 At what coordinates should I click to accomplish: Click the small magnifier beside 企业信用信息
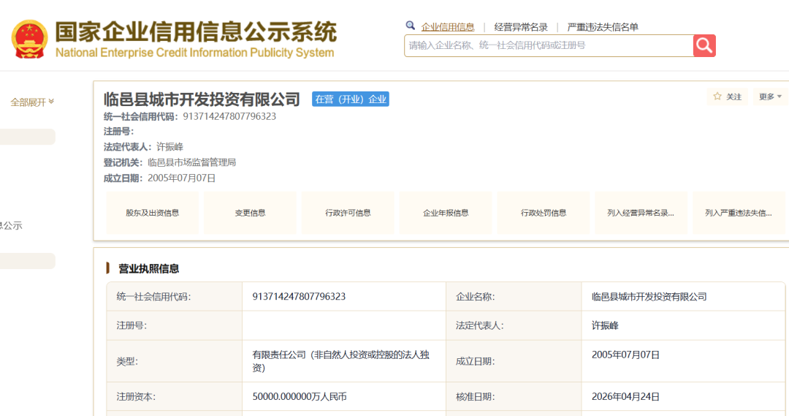[411, 26]
